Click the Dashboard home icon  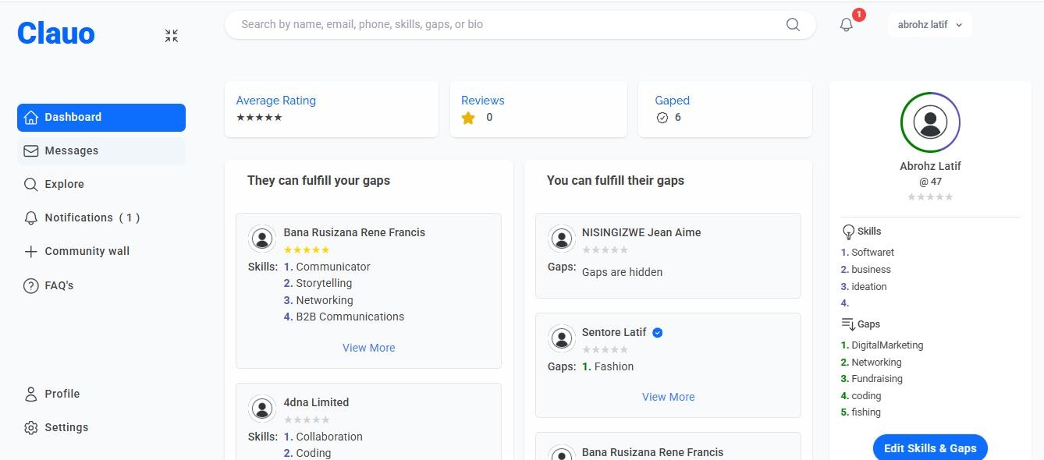point(31,118)
